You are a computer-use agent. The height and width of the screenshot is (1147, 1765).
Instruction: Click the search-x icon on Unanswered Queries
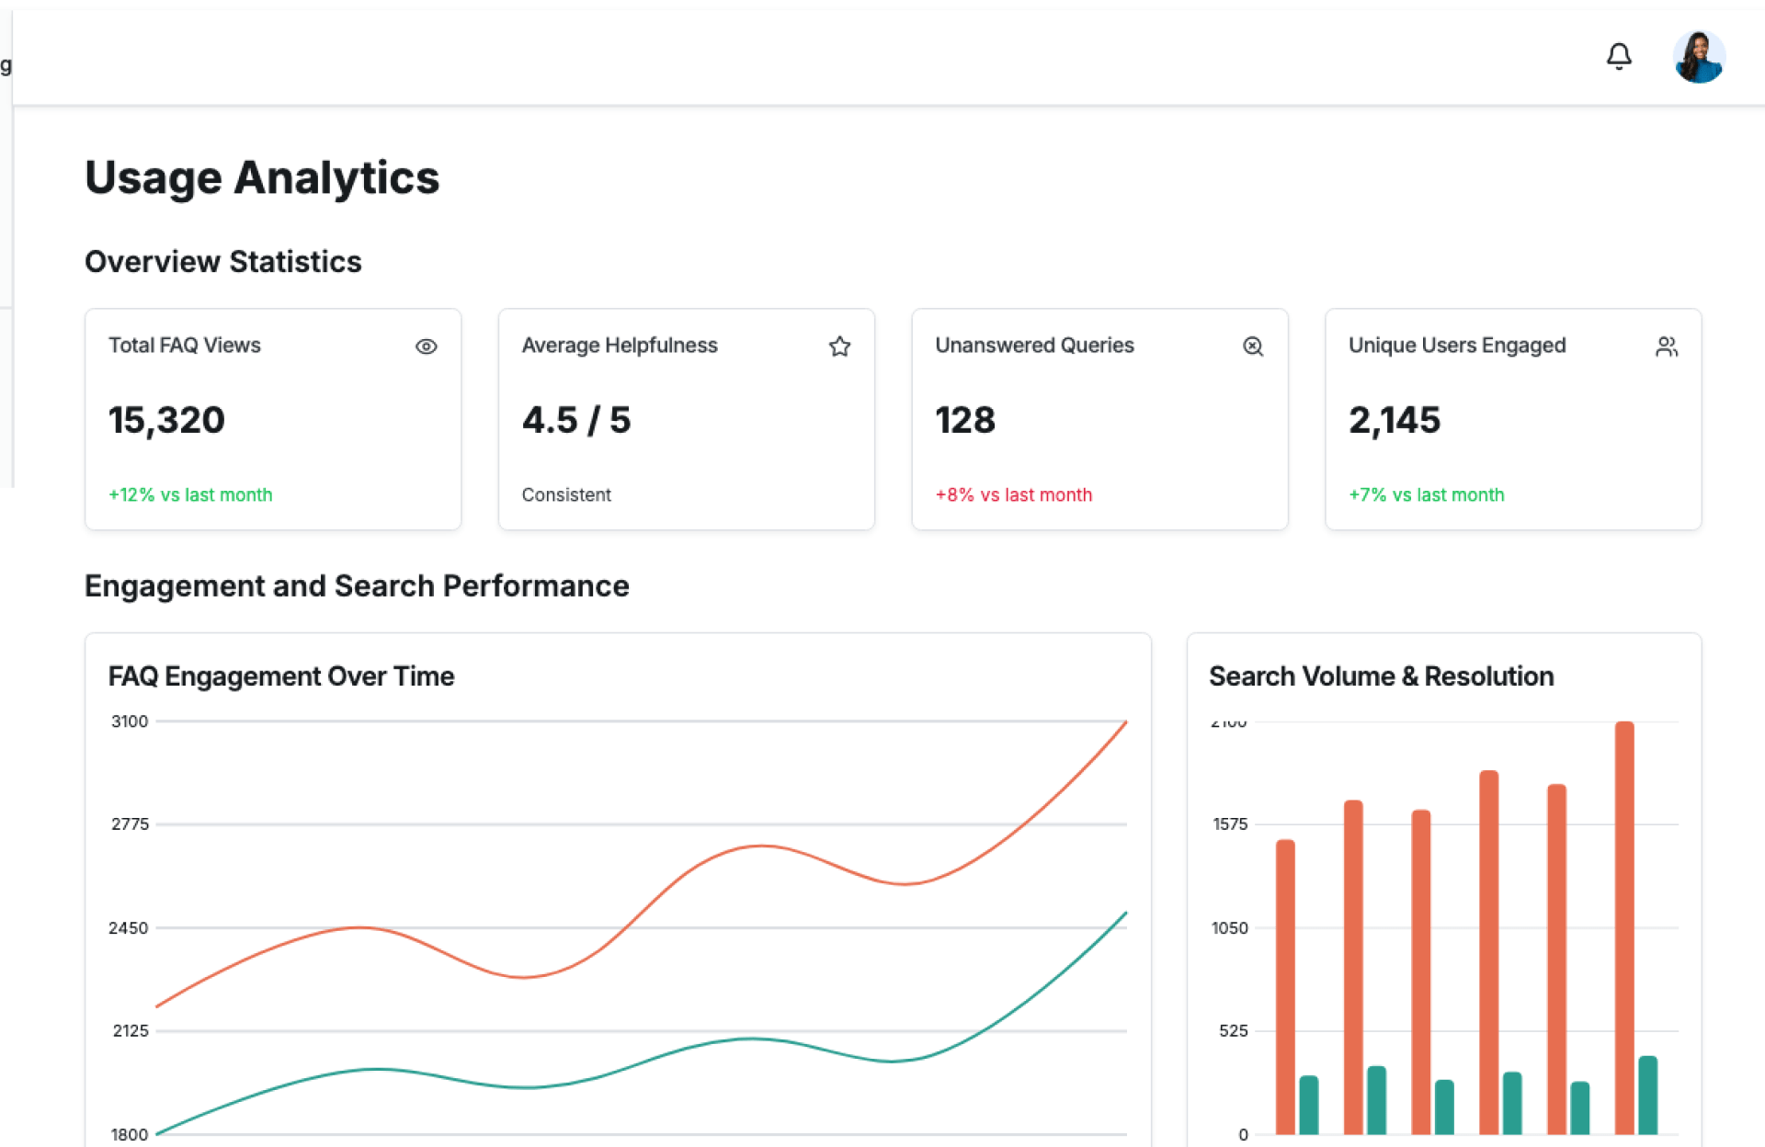click(1253, 346)
